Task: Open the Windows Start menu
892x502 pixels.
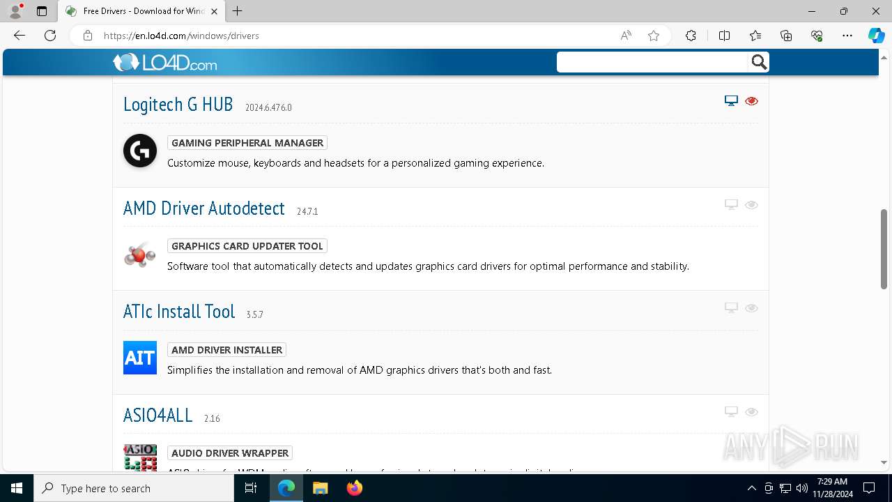Action: coord(17,488)
